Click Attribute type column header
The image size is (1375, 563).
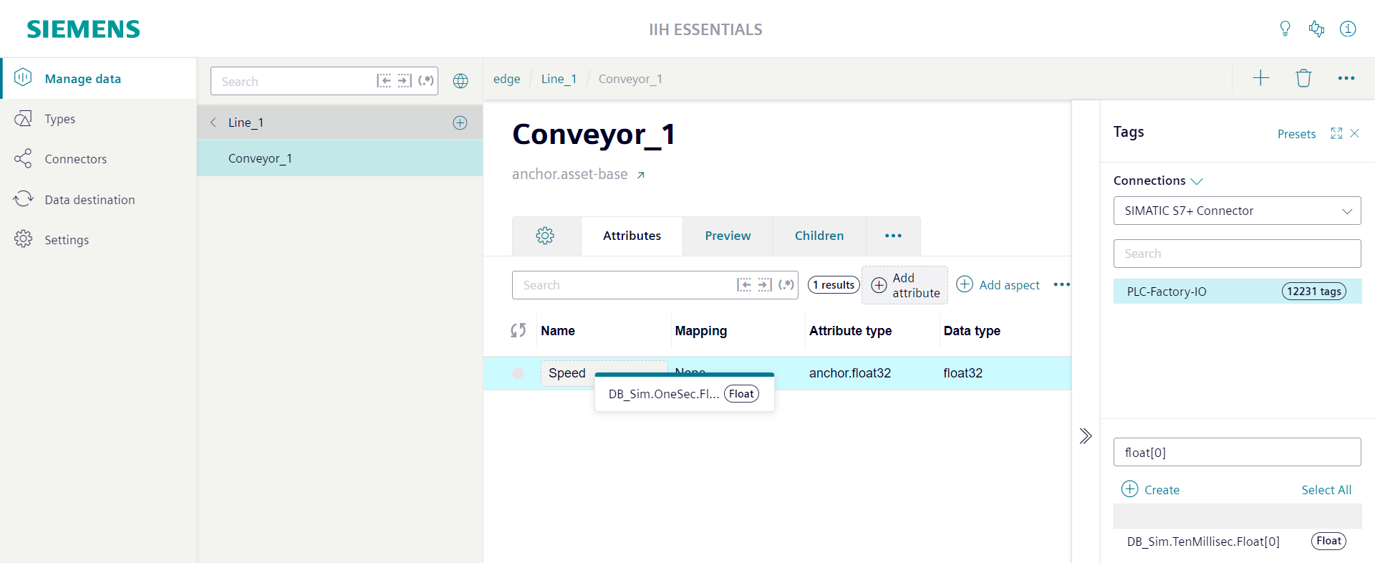(x=850, y=331)
